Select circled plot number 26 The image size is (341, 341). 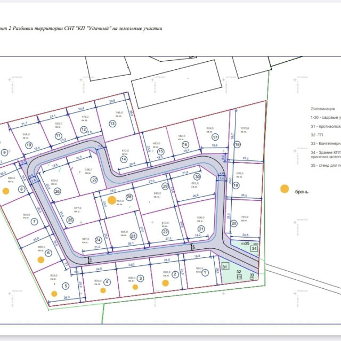point(57,191)
